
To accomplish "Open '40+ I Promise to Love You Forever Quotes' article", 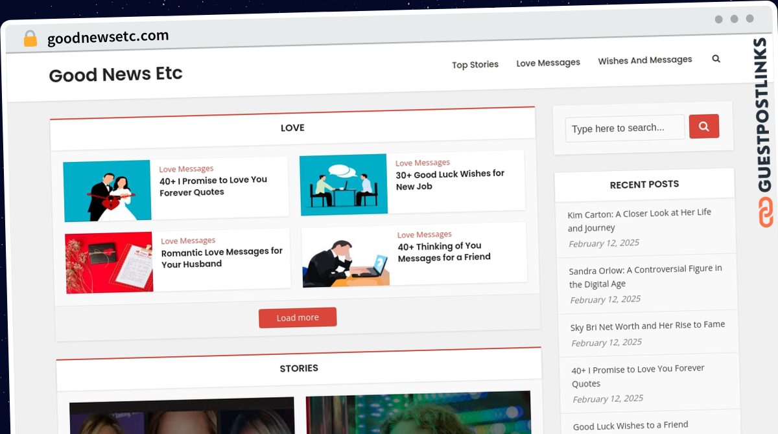I will pyautogui.click(x=213, y=186).
